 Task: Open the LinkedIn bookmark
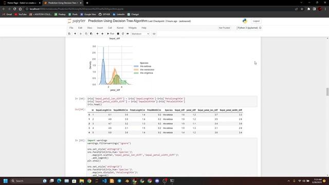[x=119, y=14]
